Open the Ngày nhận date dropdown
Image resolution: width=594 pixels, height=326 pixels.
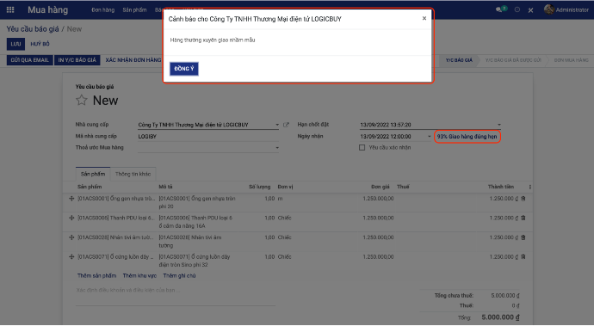click(430, 136)
